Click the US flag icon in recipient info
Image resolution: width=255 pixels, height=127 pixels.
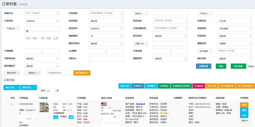[x=104, y=104]
